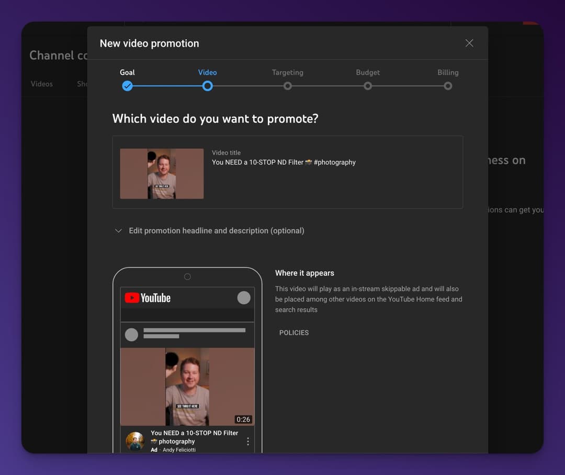
Task: Click the Billing step circle
Action: [x=448, y=86]
